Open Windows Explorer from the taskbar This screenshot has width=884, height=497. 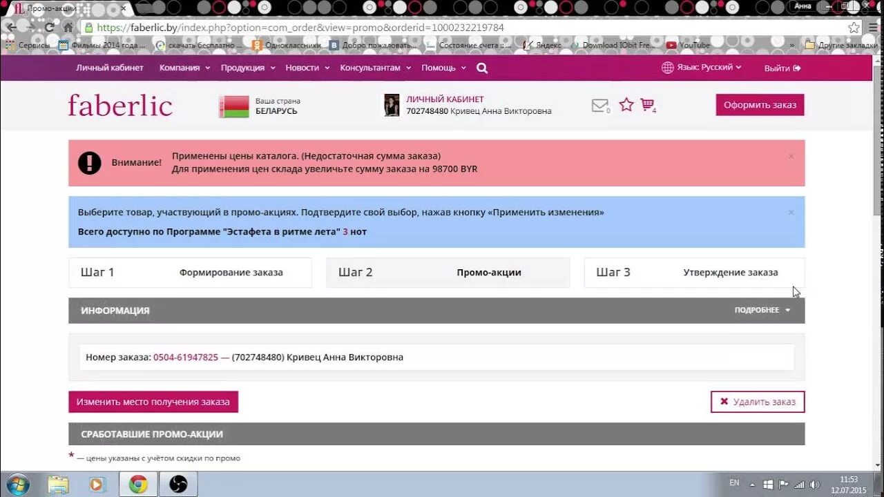[58, 485]
